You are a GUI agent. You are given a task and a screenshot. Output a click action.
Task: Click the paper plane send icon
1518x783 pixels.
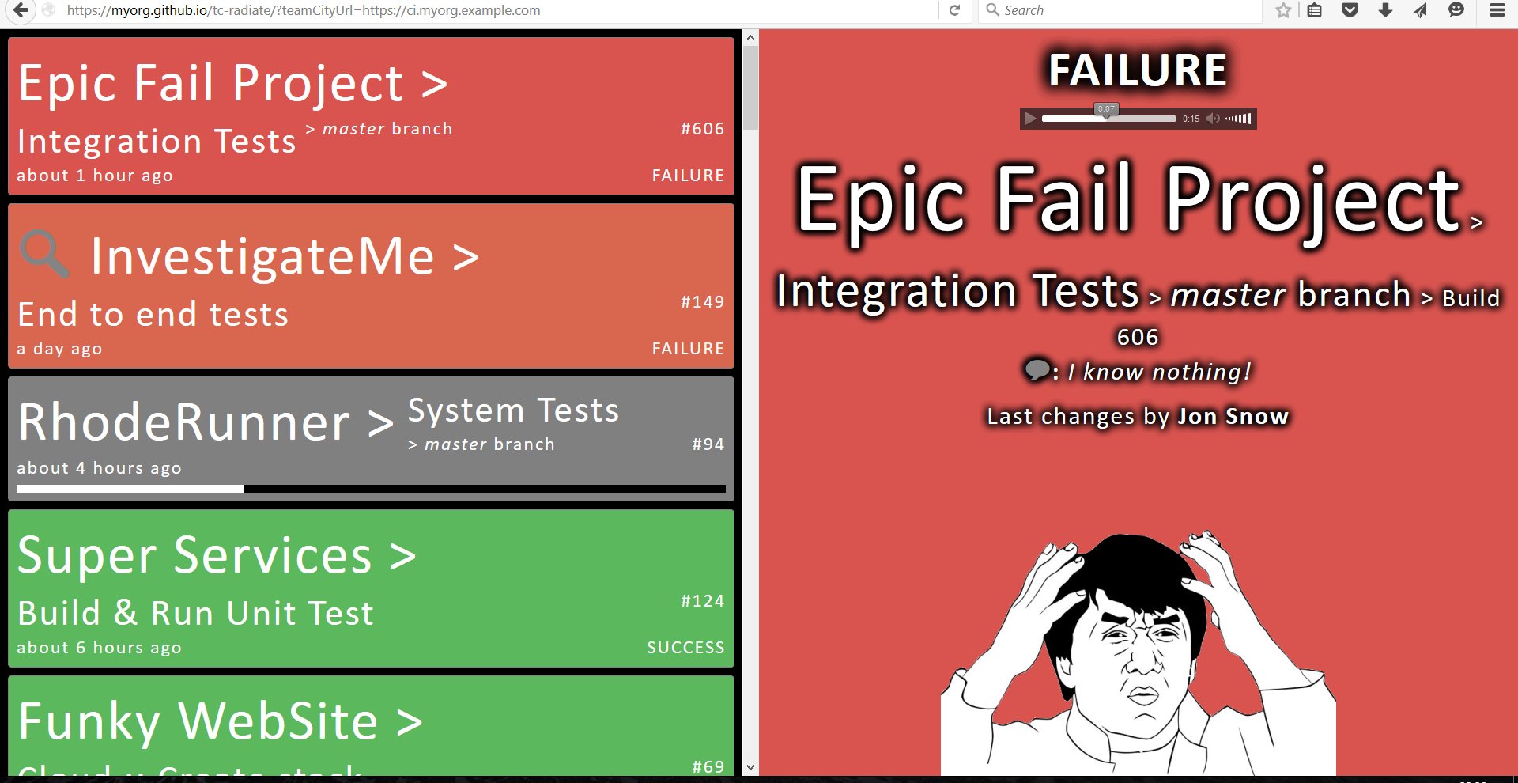coord(1421,10)
